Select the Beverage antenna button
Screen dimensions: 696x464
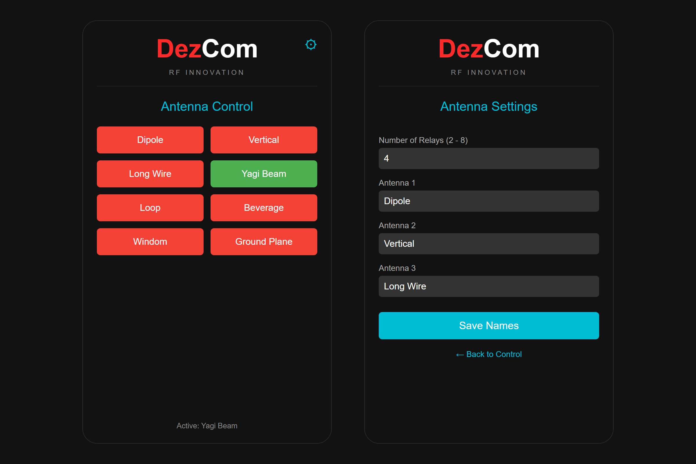(264, 208)
